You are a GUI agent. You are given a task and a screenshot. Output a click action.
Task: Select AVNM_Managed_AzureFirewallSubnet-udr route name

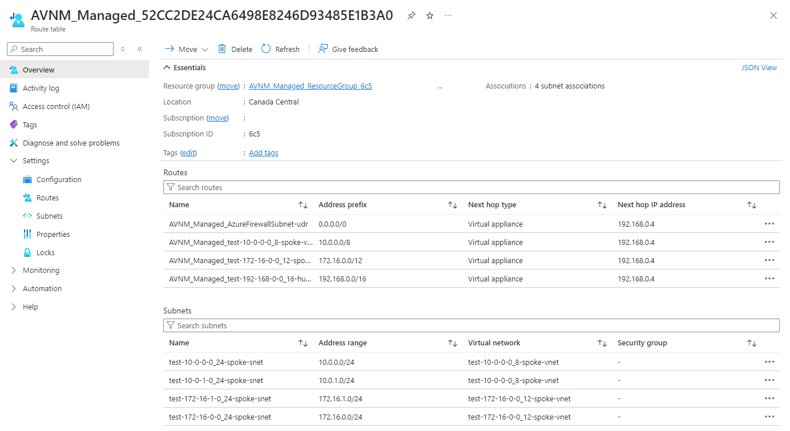coord(239,224)
